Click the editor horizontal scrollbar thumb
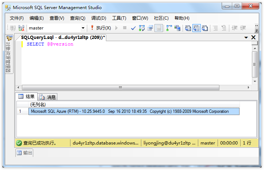Image resolution: width=264 pixels, height=170 pixels. [x=120, y=87]
